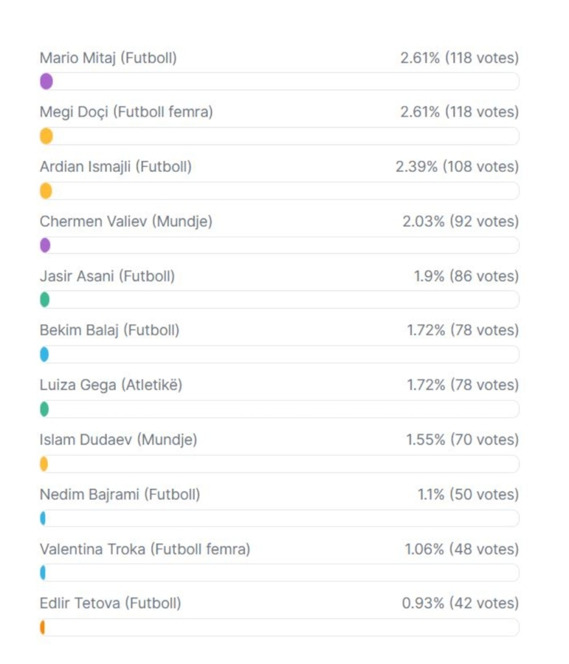Click Bekim Balaj's blue progress bar
The image size is (569, 664).
[x=44, y=354]
